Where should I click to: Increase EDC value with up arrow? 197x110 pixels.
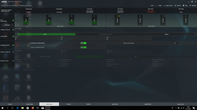pyautogui.click(x=151, y=37)
